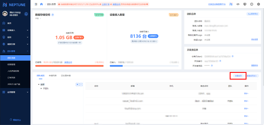The width and height of the screenshot is (264, 125).
Task: Switch to the 已处理申请 tab
Action: coord(66,76)
